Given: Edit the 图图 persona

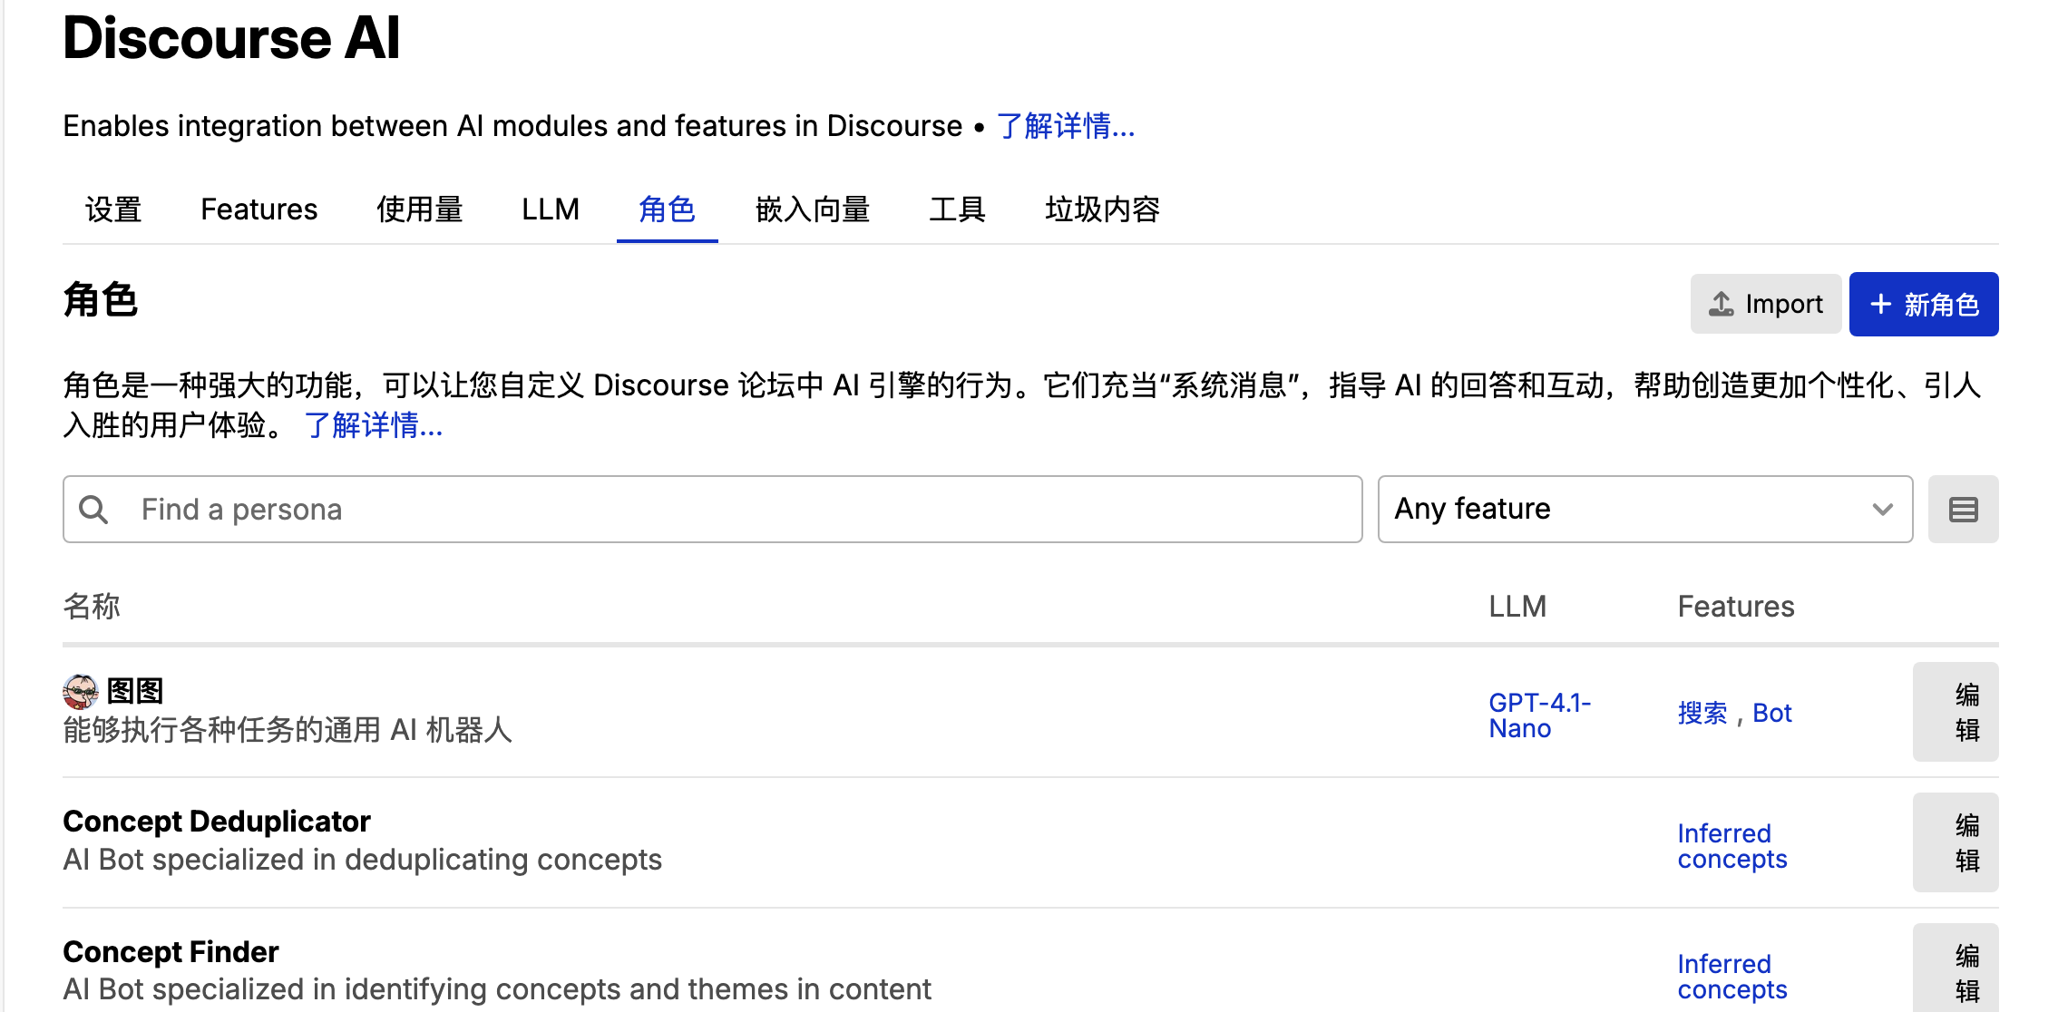Looking at the screenshot, I should [1955, 712].
